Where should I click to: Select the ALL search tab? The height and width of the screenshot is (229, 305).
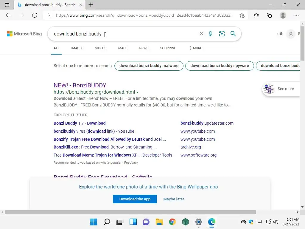(x=56, y=48)
